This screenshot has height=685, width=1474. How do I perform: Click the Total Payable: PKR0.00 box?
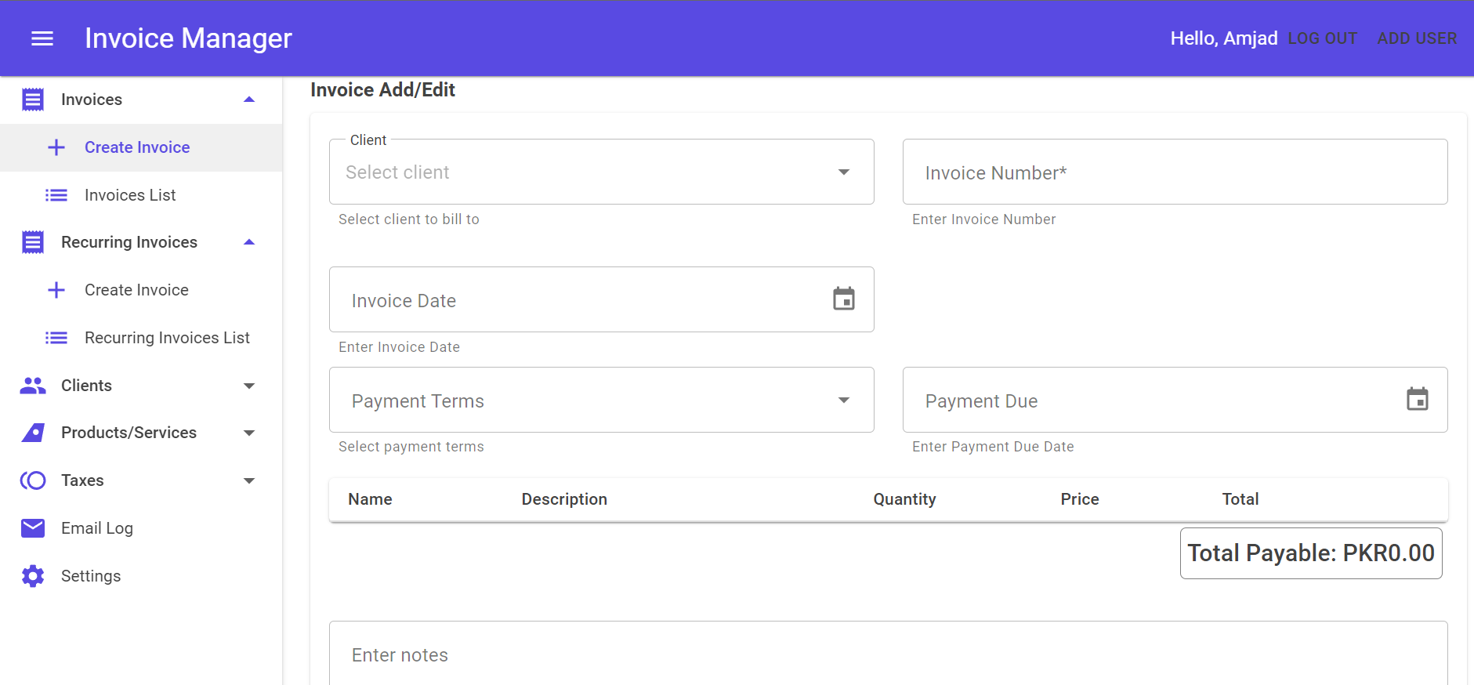pos(1311,553)
